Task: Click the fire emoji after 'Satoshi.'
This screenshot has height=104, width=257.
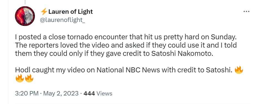Action: point(239,70)
